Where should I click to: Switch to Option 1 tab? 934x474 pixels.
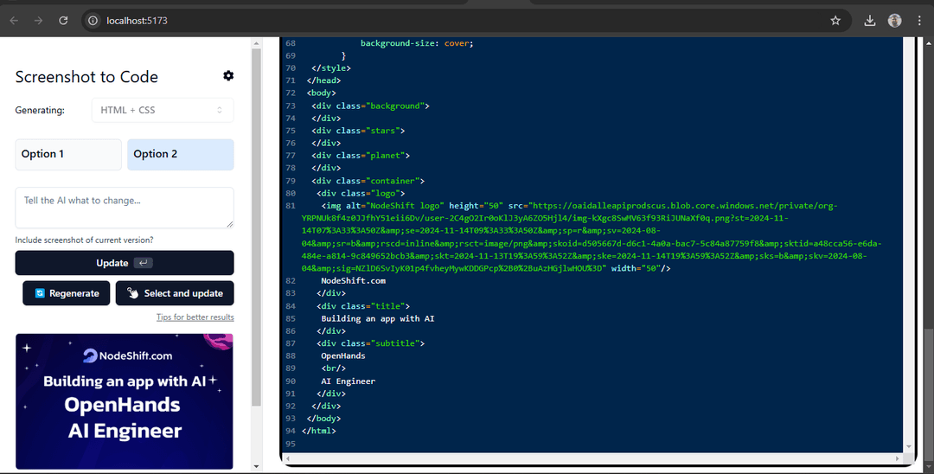point(68,154)
